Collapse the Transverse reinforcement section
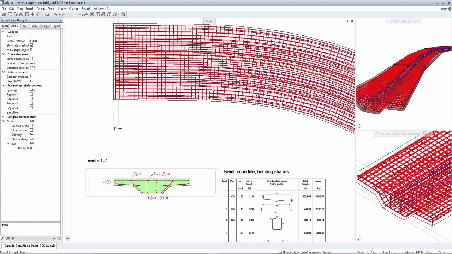The width and height of the screenshot is (452, 254). click(4, 85)
